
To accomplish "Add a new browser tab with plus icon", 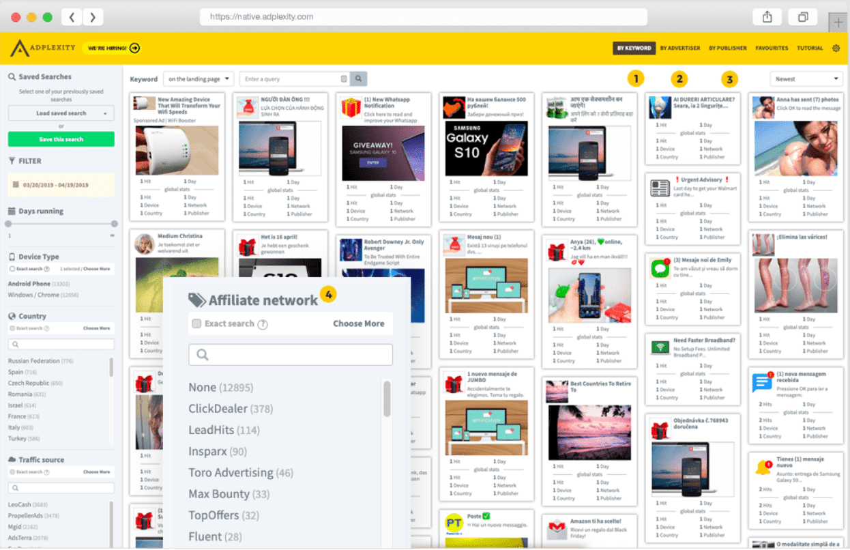I will point(837,23).
